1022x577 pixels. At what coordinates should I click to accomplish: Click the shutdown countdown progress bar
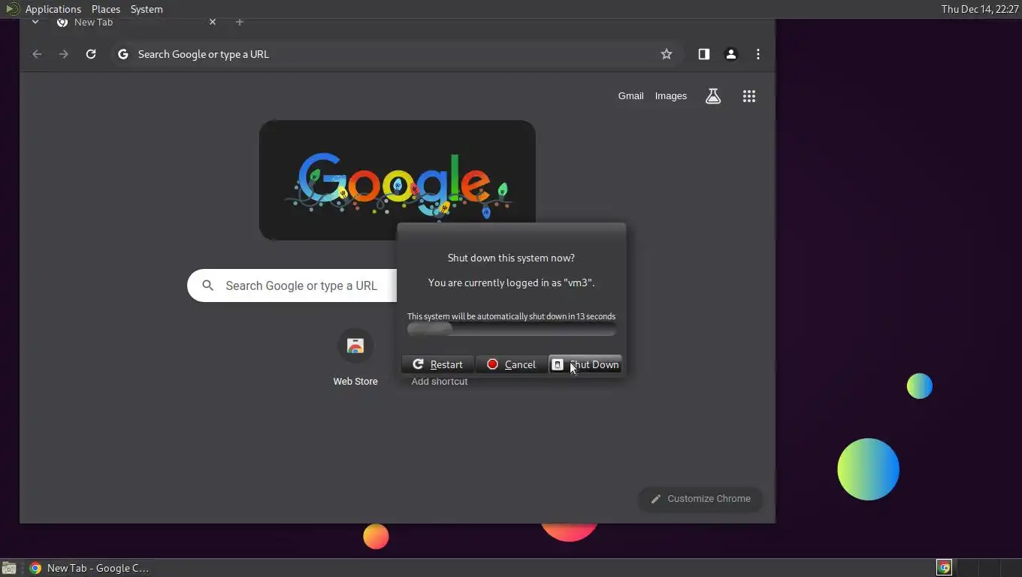click(x=511, y=329)
